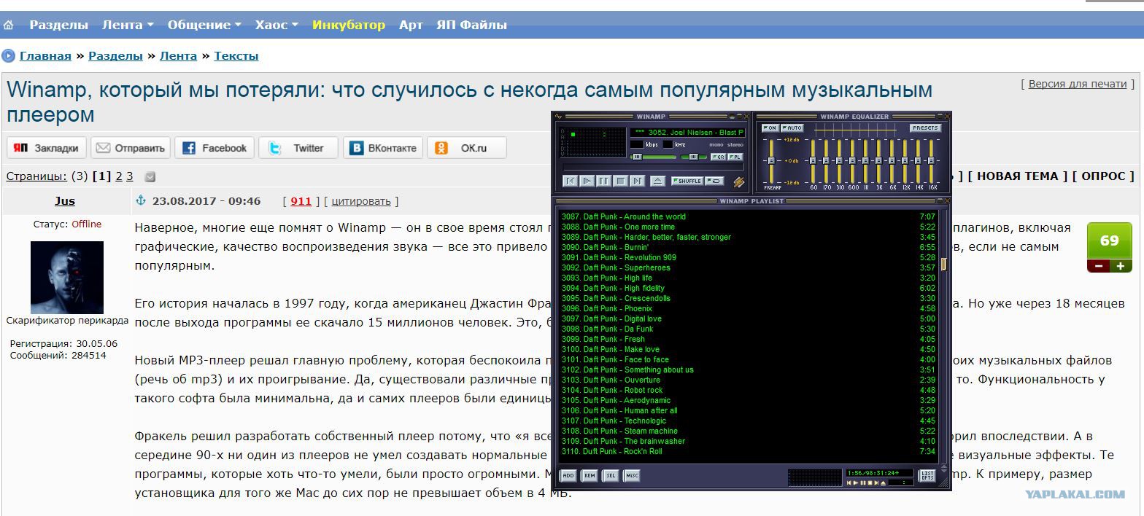Image resolution: width=1144 pixels, height=516 pixels.
Task: Click the Winamp playlist scrollbar thumb
Action: point(944,264)
